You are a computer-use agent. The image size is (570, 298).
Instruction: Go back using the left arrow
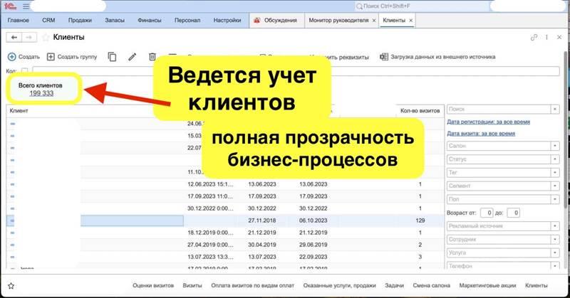click(12, 36)
